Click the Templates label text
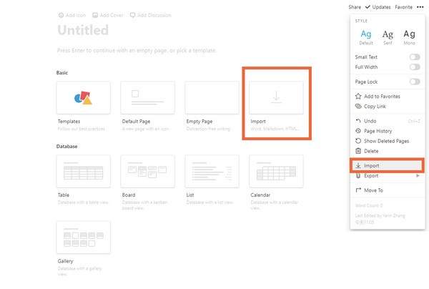This screenshot has width=429, height=289. (69, 121)
